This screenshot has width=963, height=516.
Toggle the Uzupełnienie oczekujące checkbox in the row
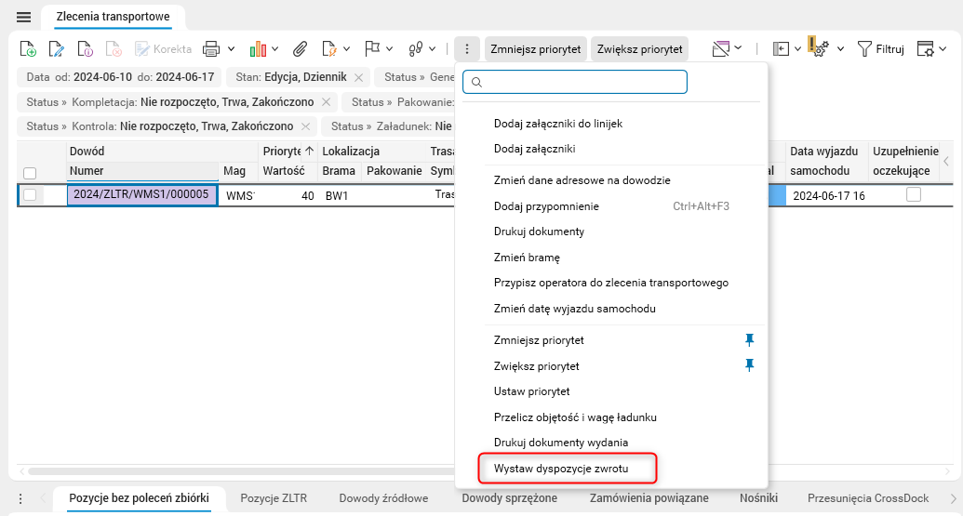[x=914, y=195]
